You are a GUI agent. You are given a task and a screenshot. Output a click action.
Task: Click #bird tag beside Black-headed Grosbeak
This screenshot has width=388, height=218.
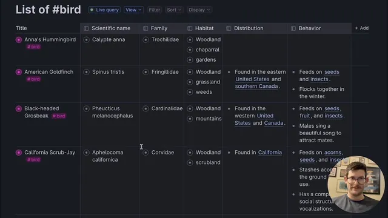coord(59,116)
